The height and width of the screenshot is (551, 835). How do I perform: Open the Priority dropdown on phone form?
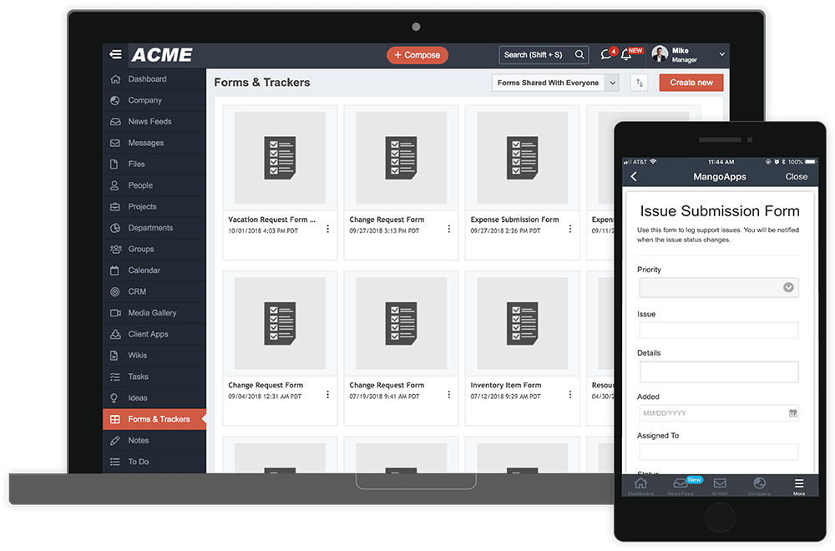tap(719, 287)
